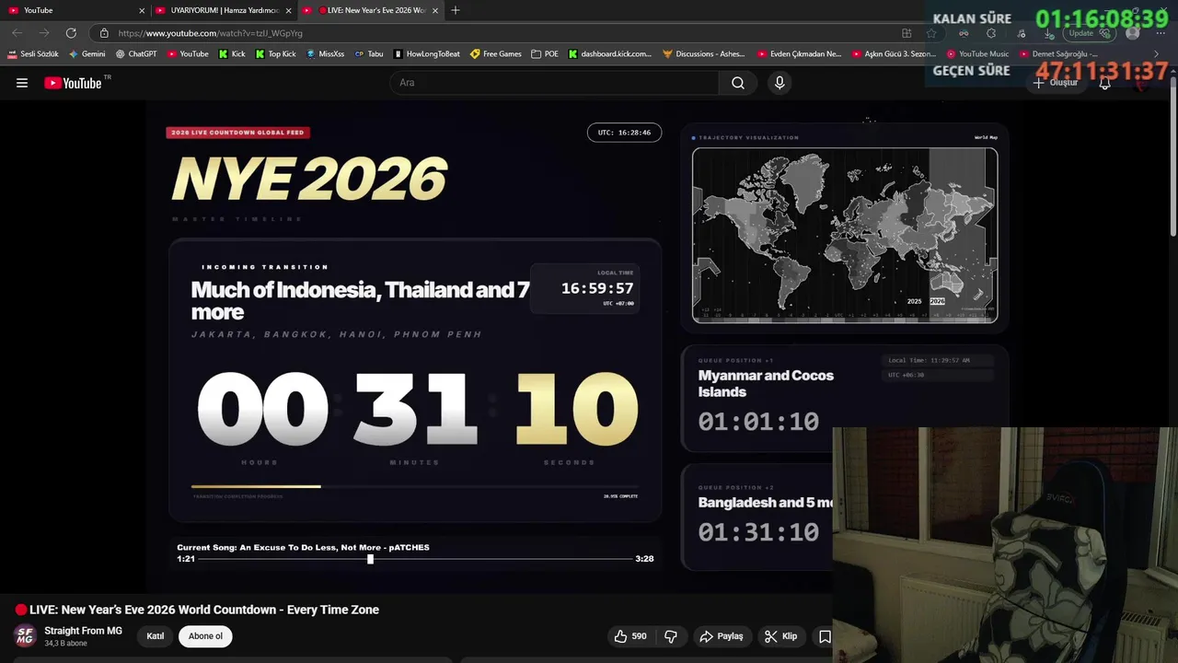
Task: Open the HowLongToBeat bookmark
Action: [426, 54]
